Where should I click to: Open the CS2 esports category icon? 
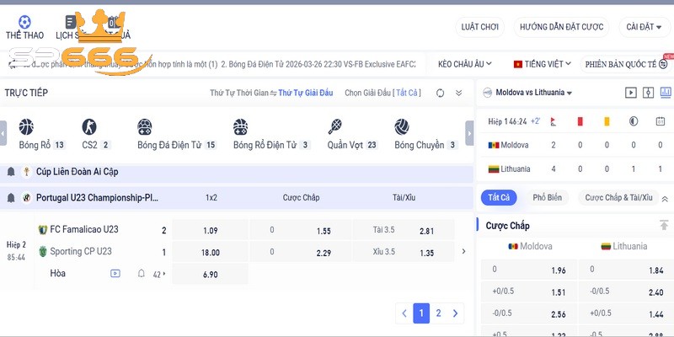pyautogui.click(x=89, y=127)
